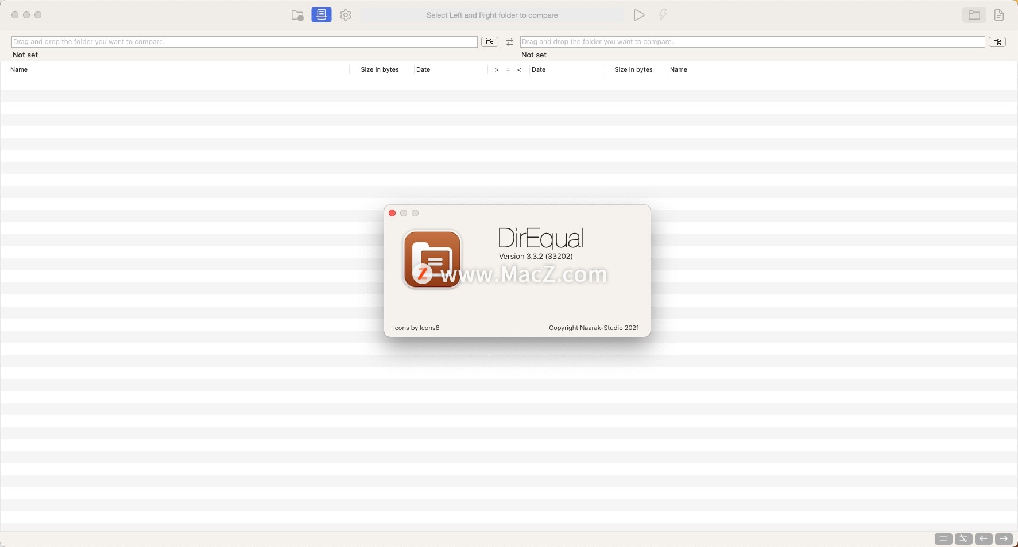Click the 'Version 3.3.2 (33202)' text

(x=536, y=257)
